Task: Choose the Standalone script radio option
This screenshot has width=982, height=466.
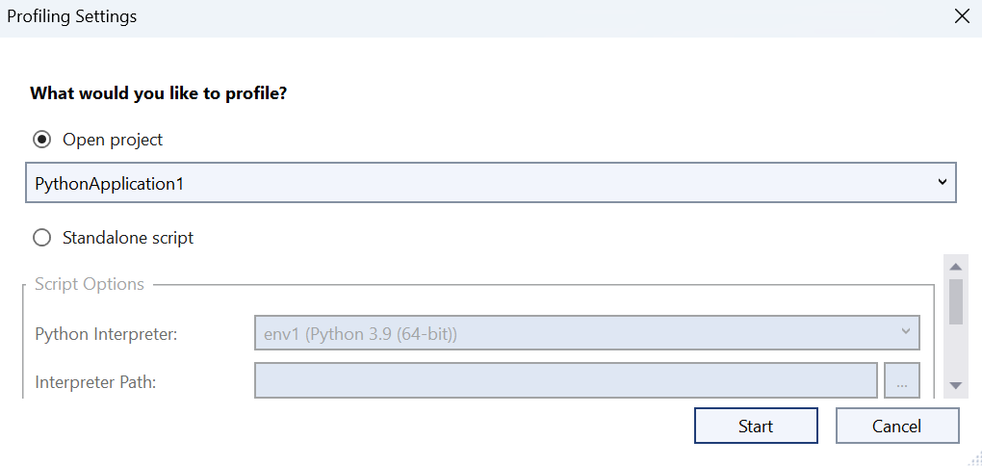Action: tap(41, 238)
